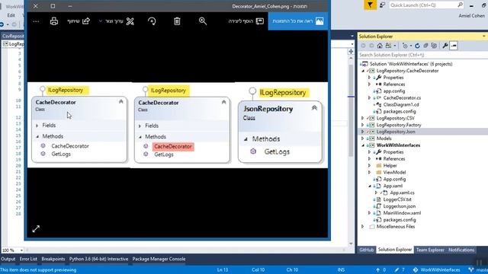This screenshot has width=488, height=274.
Task: Select app.config in LogRepository.CacheDecorator
Action: click(x=393, y=91)
